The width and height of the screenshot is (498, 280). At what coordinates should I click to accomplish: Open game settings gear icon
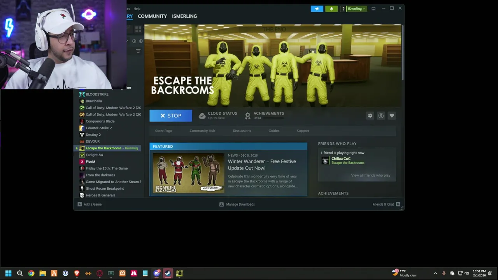click(x=370, y=115)
